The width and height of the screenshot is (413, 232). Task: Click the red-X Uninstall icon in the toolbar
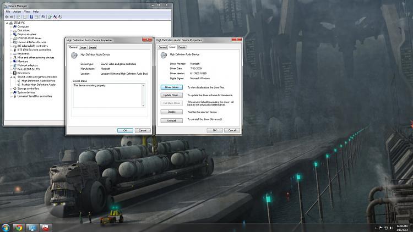point(55,17)
